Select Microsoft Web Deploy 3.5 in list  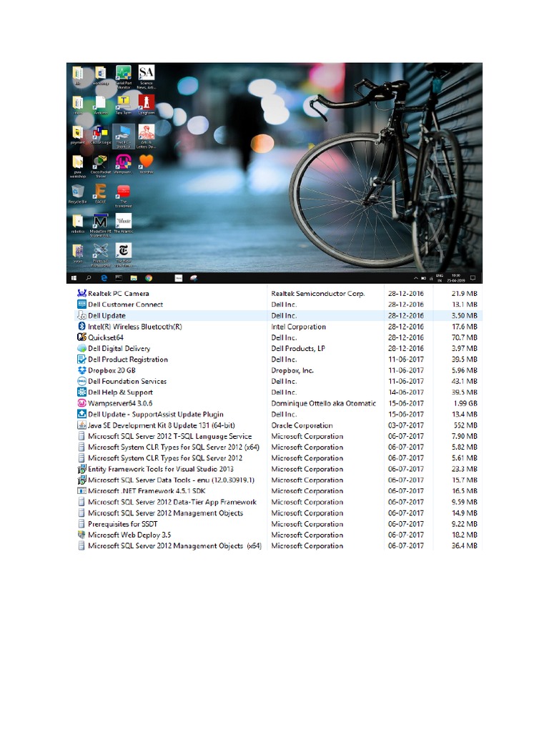click(x=129, y=535)
